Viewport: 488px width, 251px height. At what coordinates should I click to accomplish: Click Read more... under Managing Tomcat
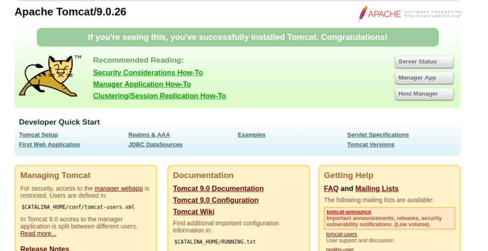point(38,234)
